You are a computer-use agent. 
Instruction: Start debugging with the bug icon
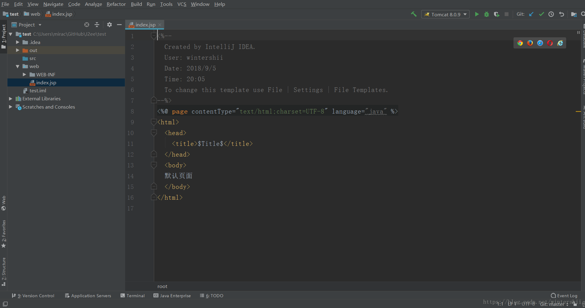487,14
